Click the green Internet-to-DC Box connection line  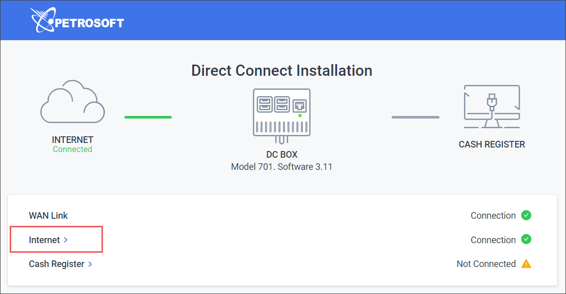pyautogui.click(x=148, y=117)
